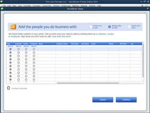The height and width of the screenshot is (113, 150).
Task: Click Select all under Employee column
Action: [34, 46]
